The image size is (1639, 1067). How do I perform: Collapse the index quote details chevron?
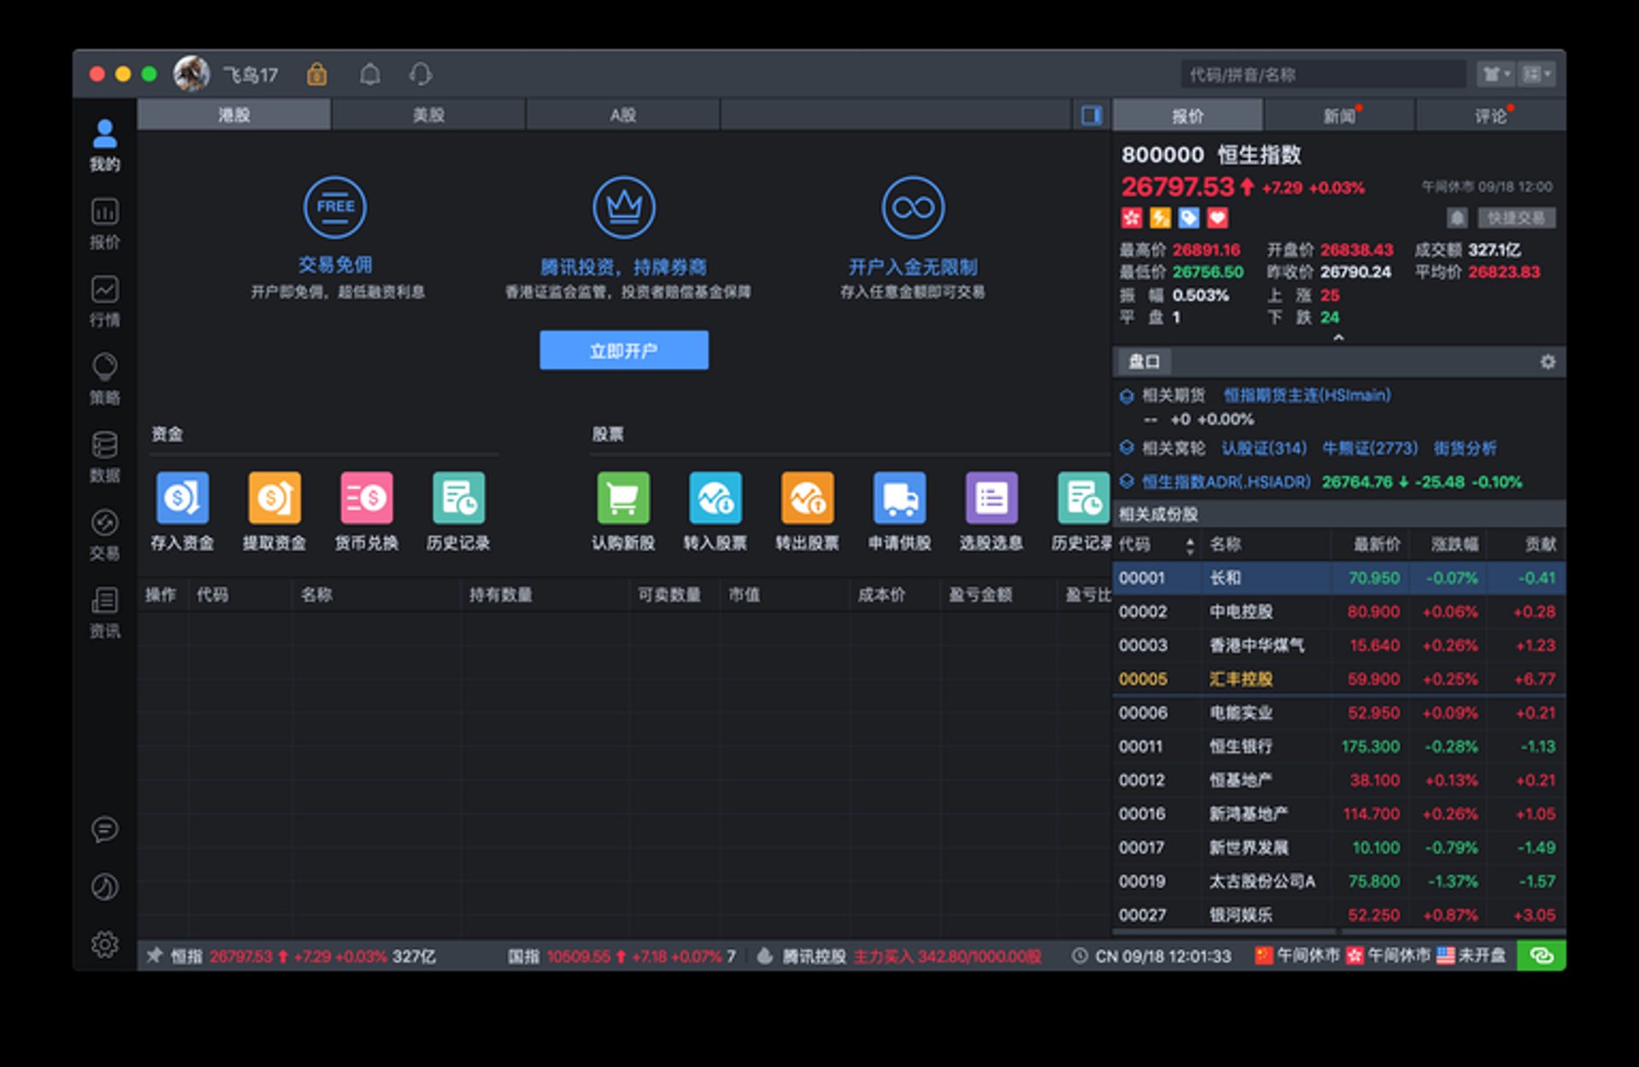1339,338
